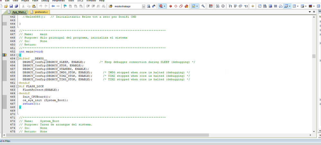This screenshot has width=321, height=145.
Task: Open the Find in Files dialog icon
Action: click(x=110, y=6)
